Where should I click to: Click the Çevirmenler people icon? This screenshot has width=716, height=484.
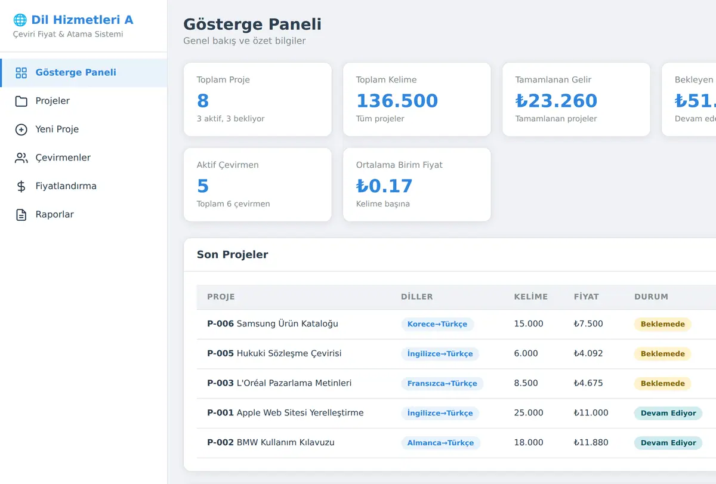point(21,158)
